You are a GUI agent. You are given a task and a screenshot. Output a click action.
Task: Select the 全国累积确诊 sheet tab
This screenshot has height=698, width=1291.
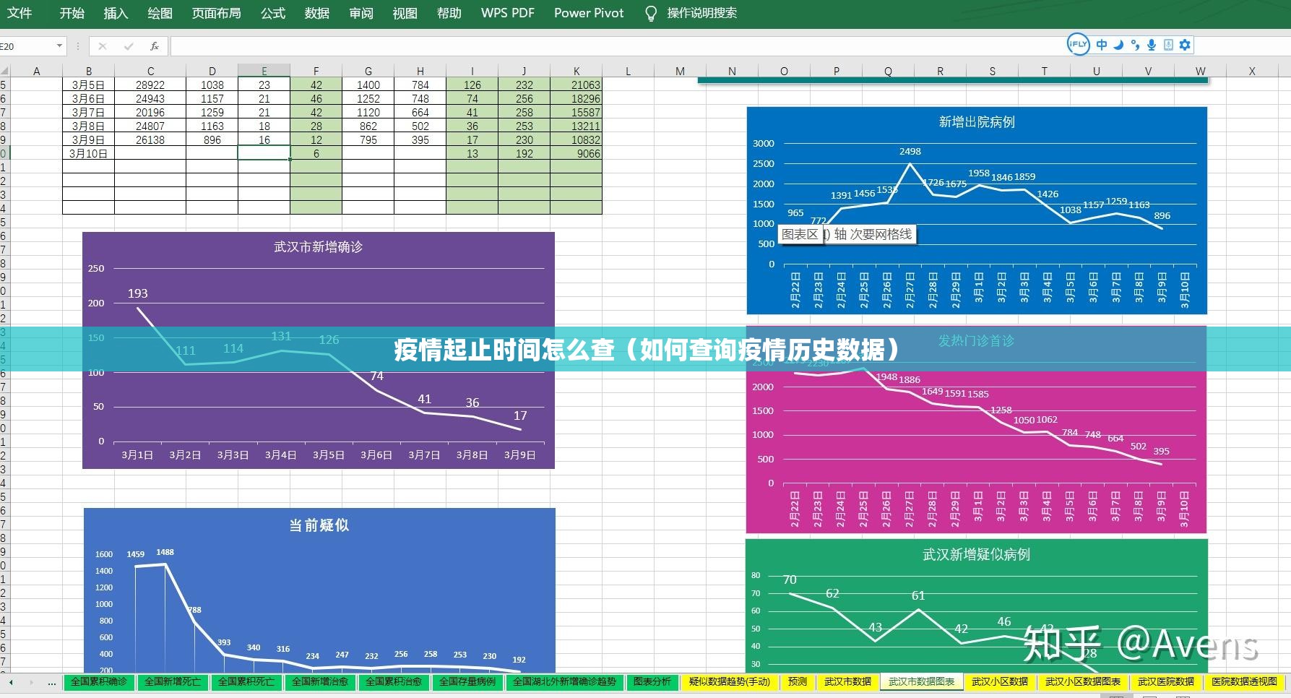coord(98,681)
